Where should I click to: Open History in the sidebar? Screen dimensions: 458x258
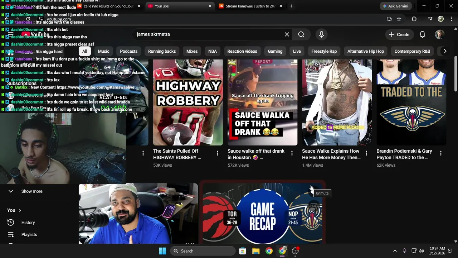(x=28, y=223)
